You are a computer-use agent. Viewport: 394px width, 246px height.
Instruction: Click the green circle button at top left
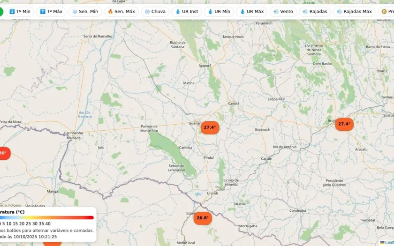(1, 12)
